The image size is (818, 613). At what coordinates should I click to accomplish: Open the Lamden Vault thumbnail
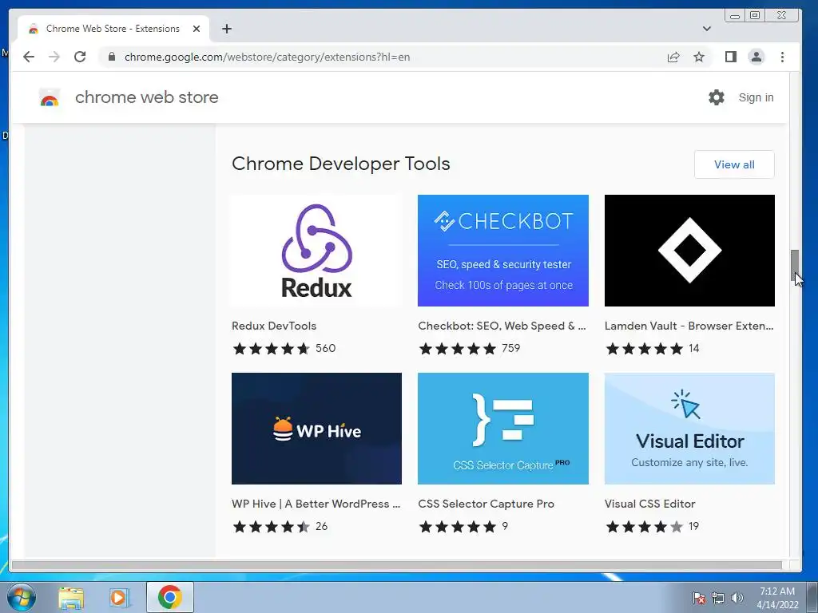pos(689,251)
